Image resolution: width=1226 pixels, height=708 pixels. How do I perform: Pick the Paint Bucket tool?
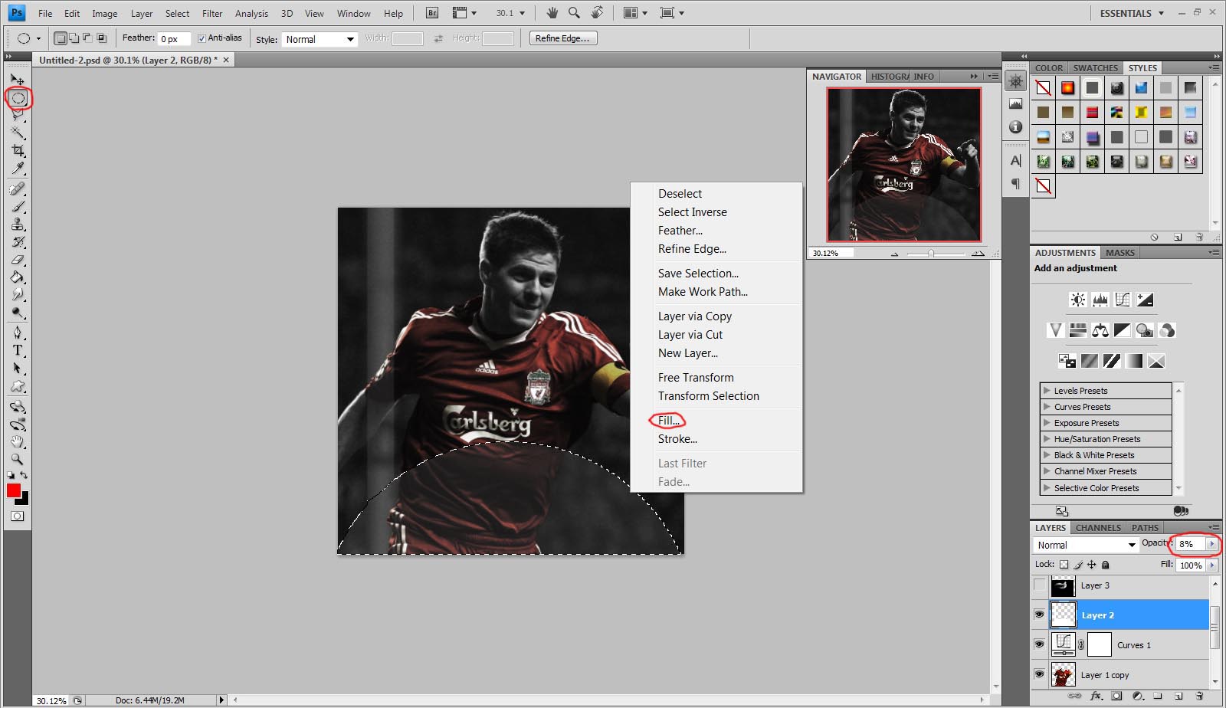tap(17, 277)
